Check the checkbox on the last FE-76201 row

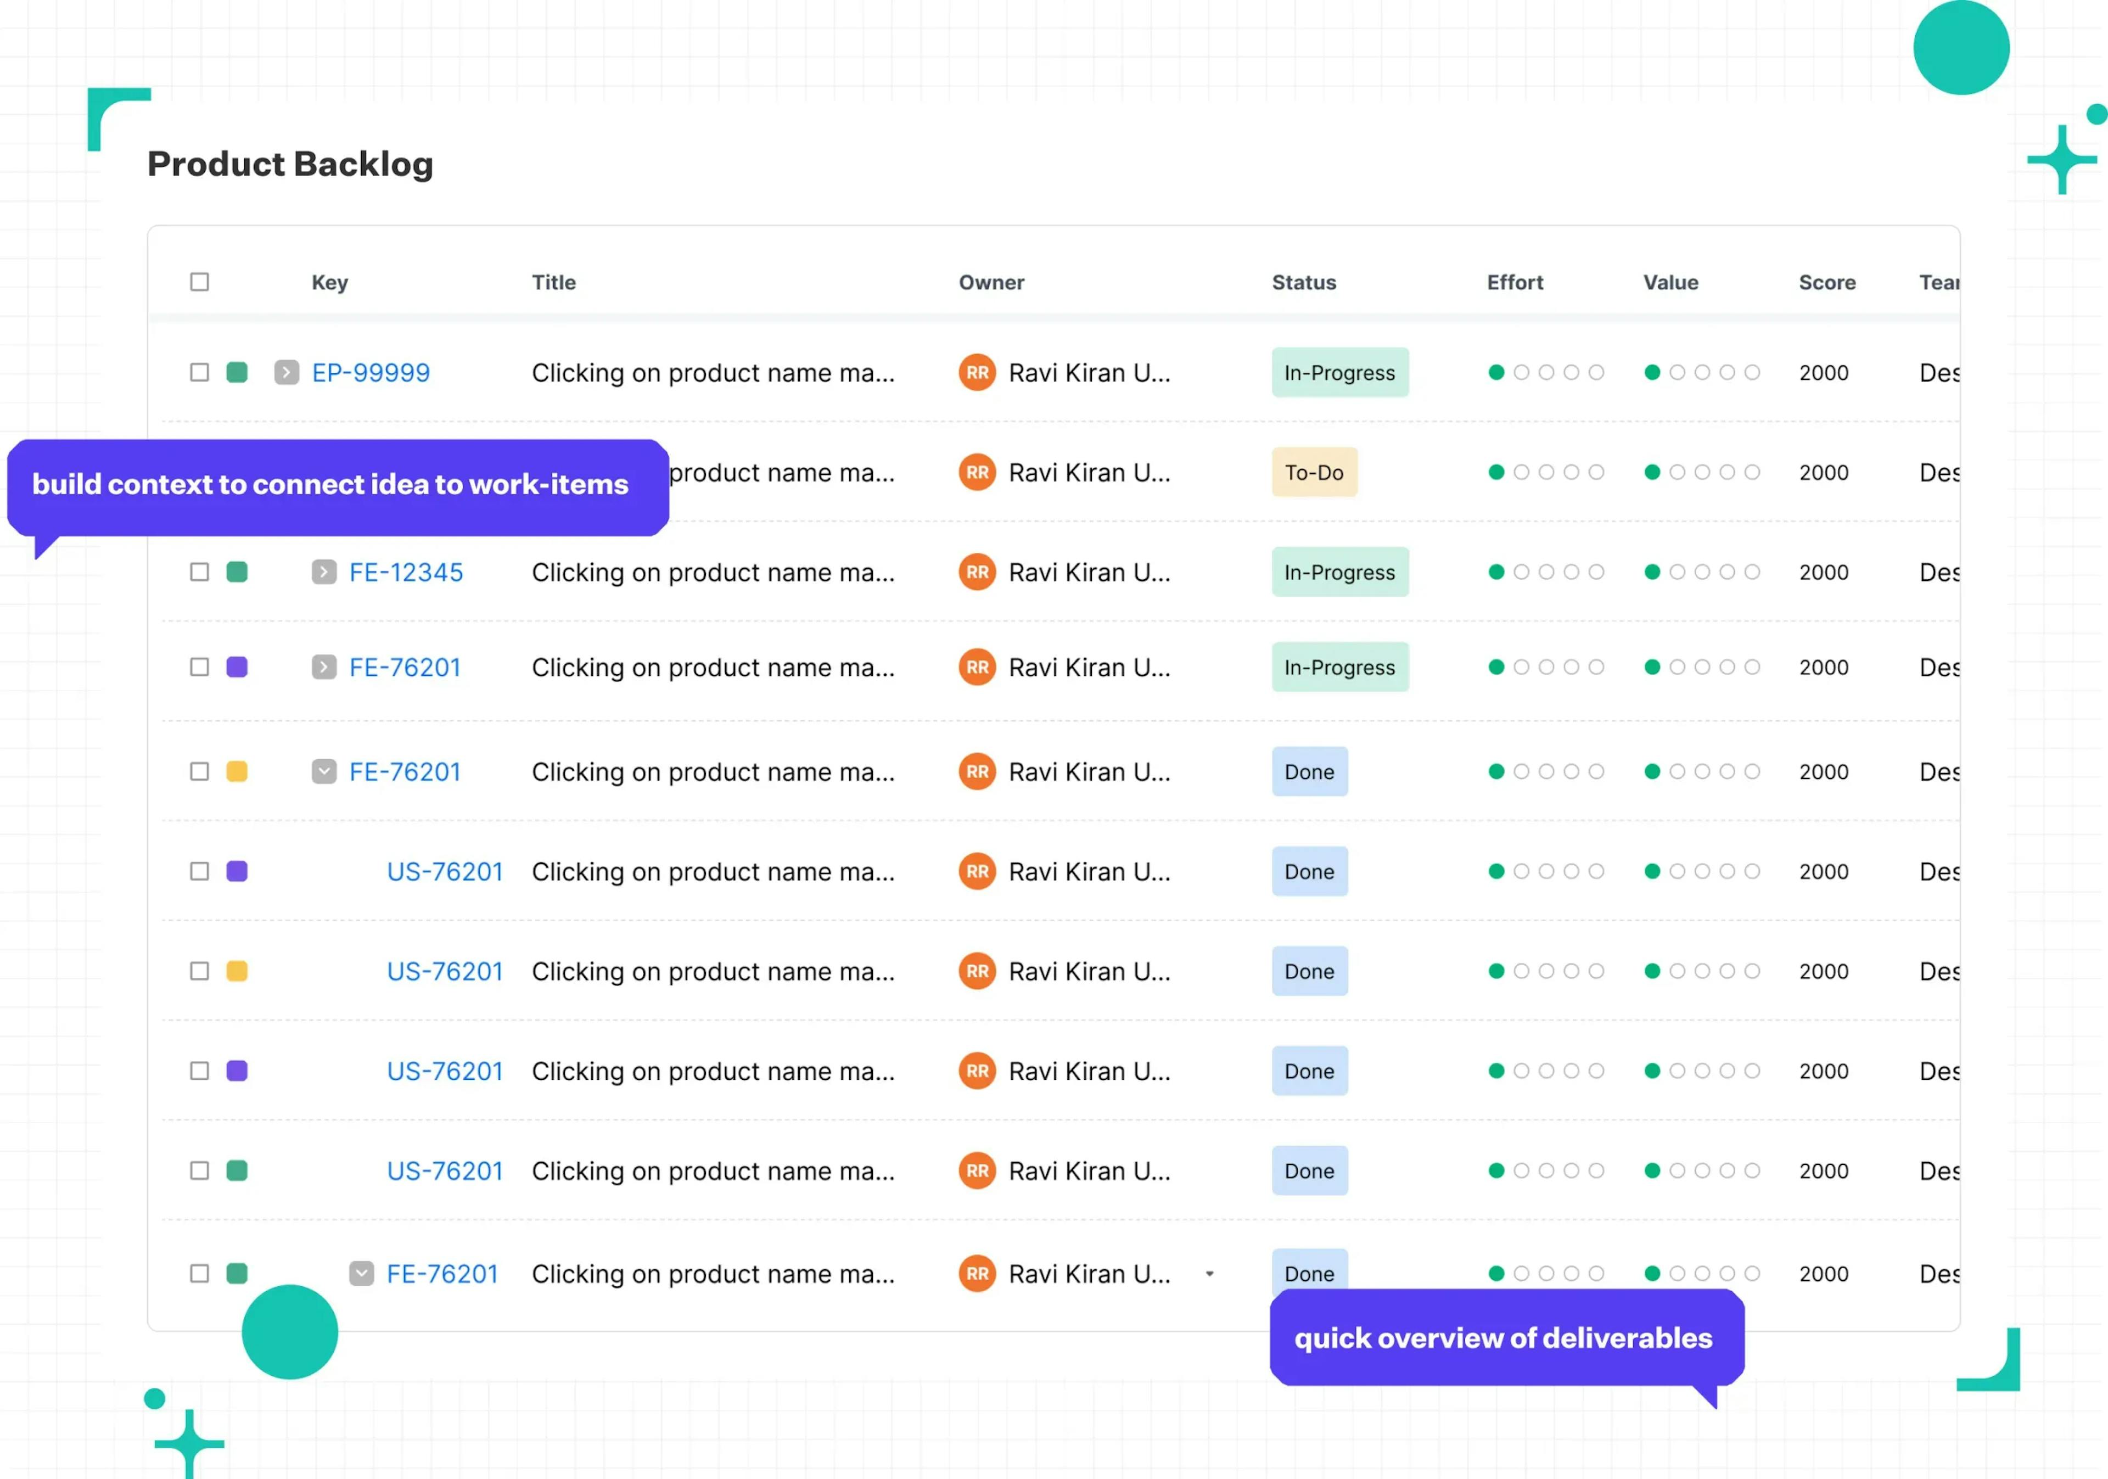199,1273
